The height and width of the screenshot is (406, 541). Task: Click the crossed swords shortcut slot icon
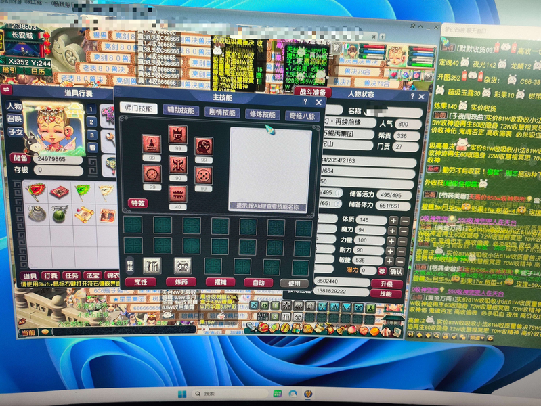255,305
